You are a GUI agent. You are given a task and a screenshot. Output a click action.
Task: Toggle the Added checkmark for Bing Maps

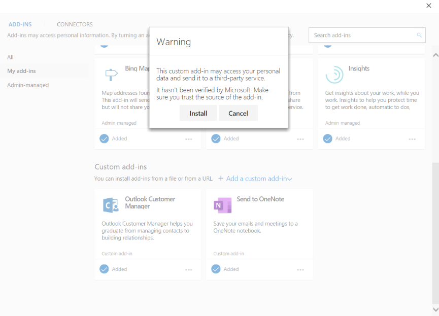coord(104,138)
